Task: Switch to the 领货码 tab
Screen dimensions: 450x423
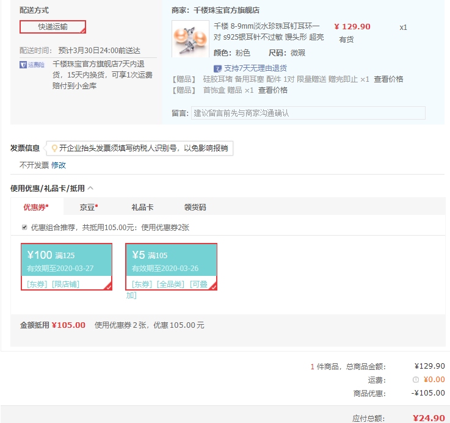Action: click(x=195, y=207)
